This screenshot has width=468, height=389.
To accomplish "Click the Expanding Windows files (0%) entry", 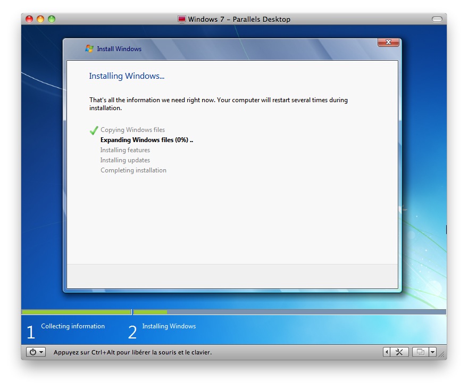I will tap(147, 140).
